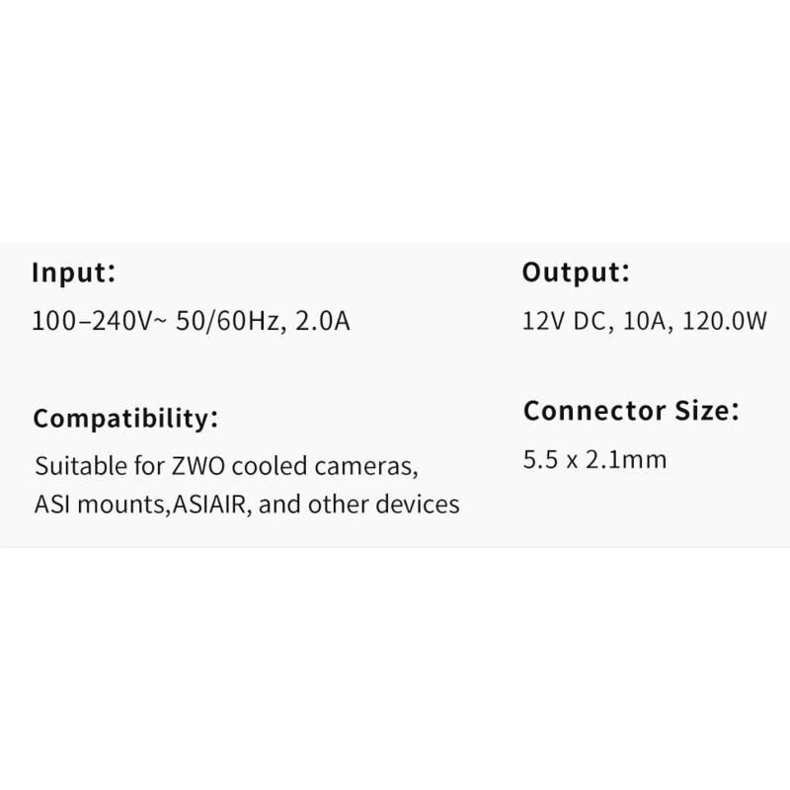Screen dimensions: 790x790
Task: Click the "Input:" heading
Action: 74,272
